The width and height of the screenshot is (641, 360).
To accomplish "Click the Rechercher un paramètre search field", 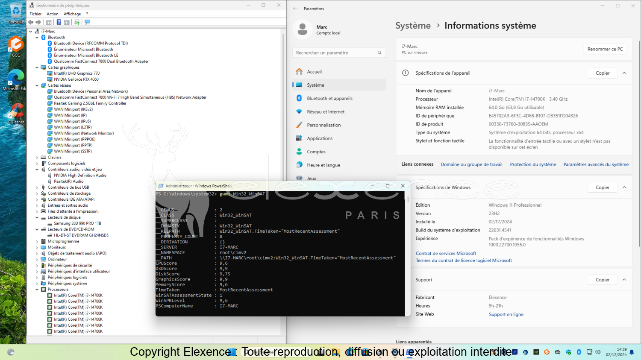I will [x=339, y=53].
